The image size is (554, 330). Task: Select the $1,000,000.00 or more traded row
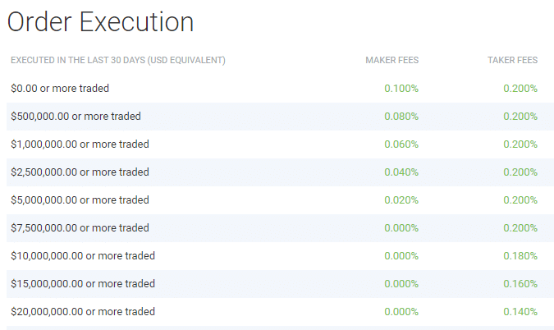coord(280,144)
